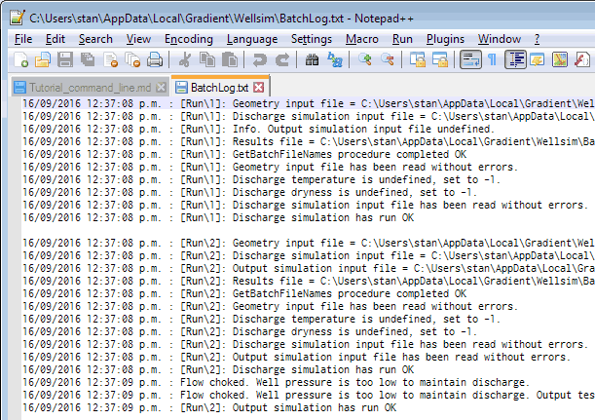The width and height of the screenshot is (595, 420).
Task: Open the Encoding menu
Action: pos(189,39)
